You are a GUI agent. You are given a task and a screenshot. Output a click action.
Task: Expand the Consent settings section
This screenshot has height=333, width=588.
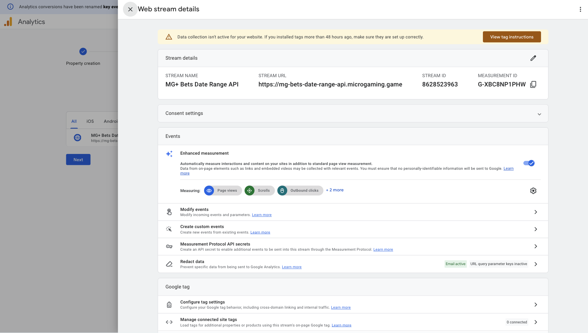point(539,114)
